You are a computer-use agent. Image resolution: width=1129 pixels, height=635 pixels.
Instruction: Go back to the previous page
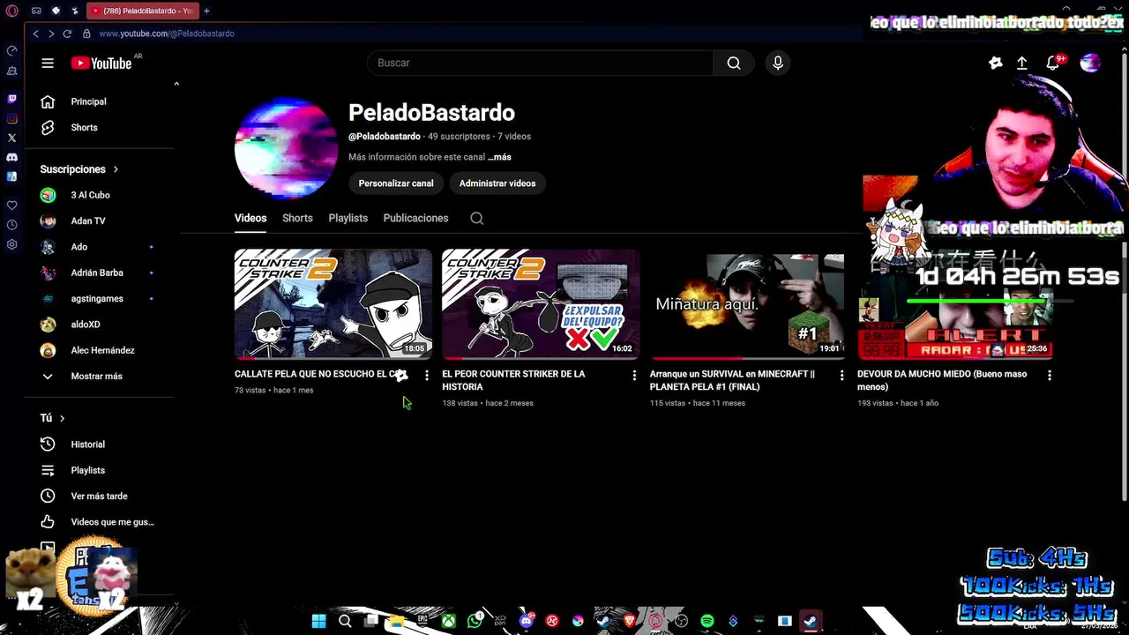pos(35,34)
